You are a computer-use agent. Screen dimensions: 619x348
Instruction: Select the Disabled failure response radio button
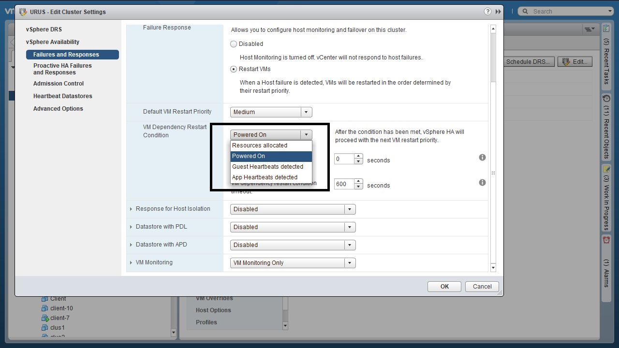point(234,44)
